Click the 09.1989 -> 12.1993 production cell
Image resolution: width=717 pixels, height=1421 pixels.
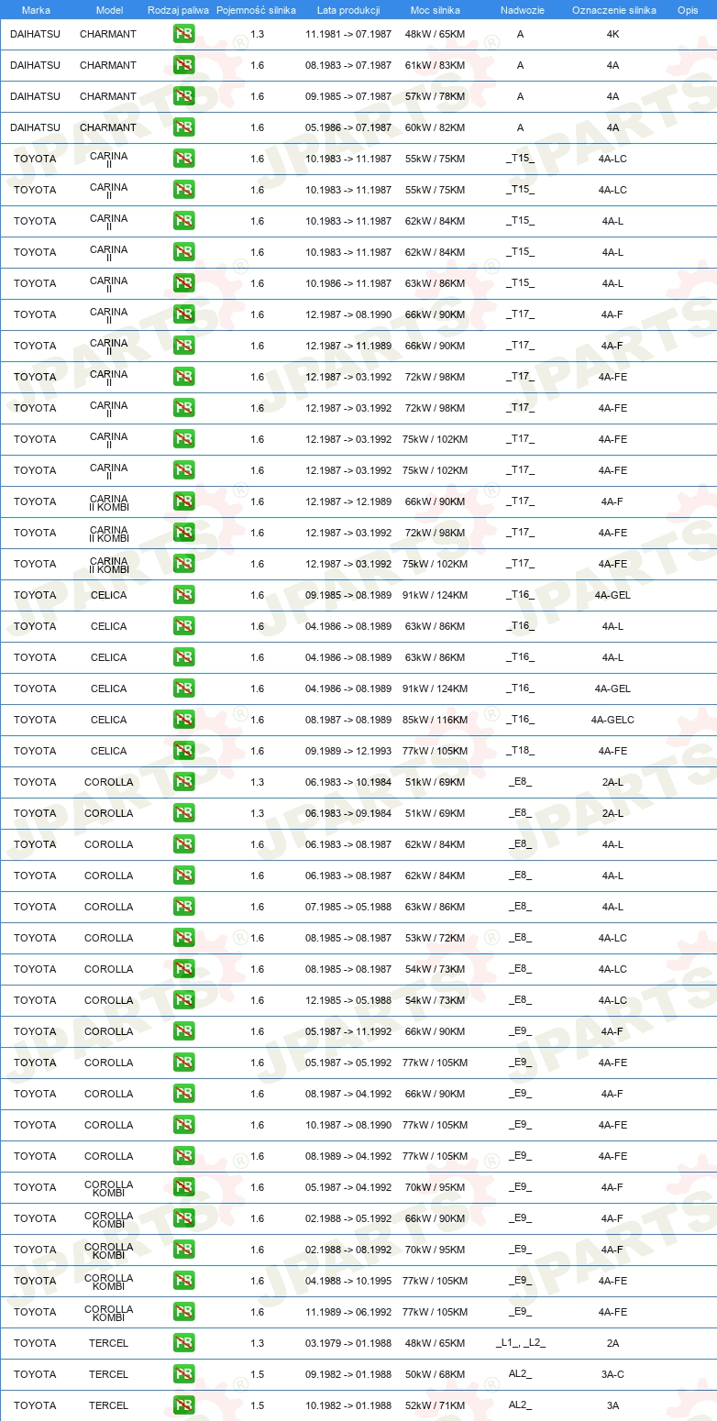pos(348,751)
